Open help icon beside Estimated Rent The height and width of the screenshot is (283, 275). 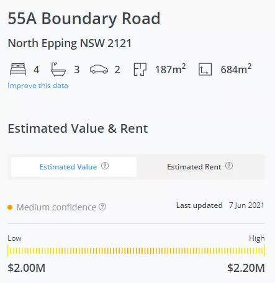pos(229,166)
